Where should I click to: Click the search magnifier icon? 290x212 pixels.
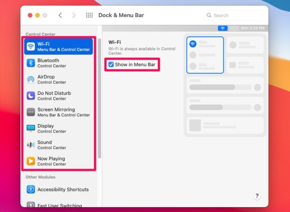(209, 15)
